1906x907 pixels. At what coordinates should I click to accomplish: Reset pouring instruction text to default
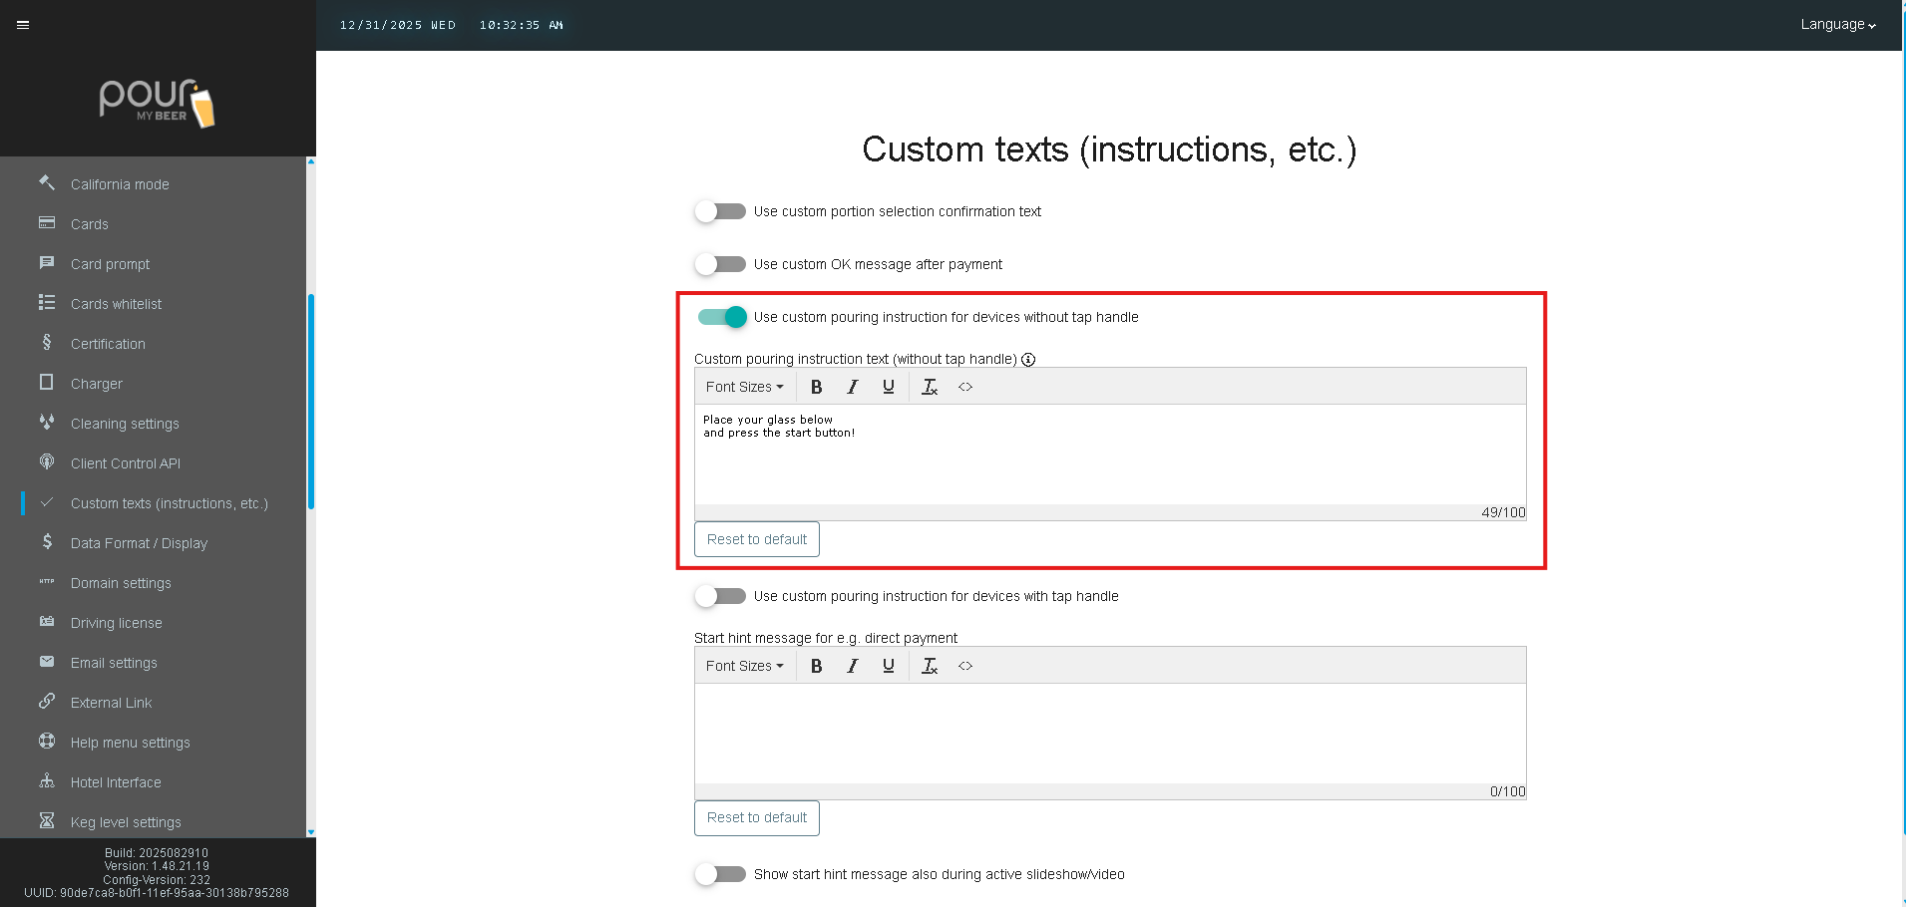point(756,539)
